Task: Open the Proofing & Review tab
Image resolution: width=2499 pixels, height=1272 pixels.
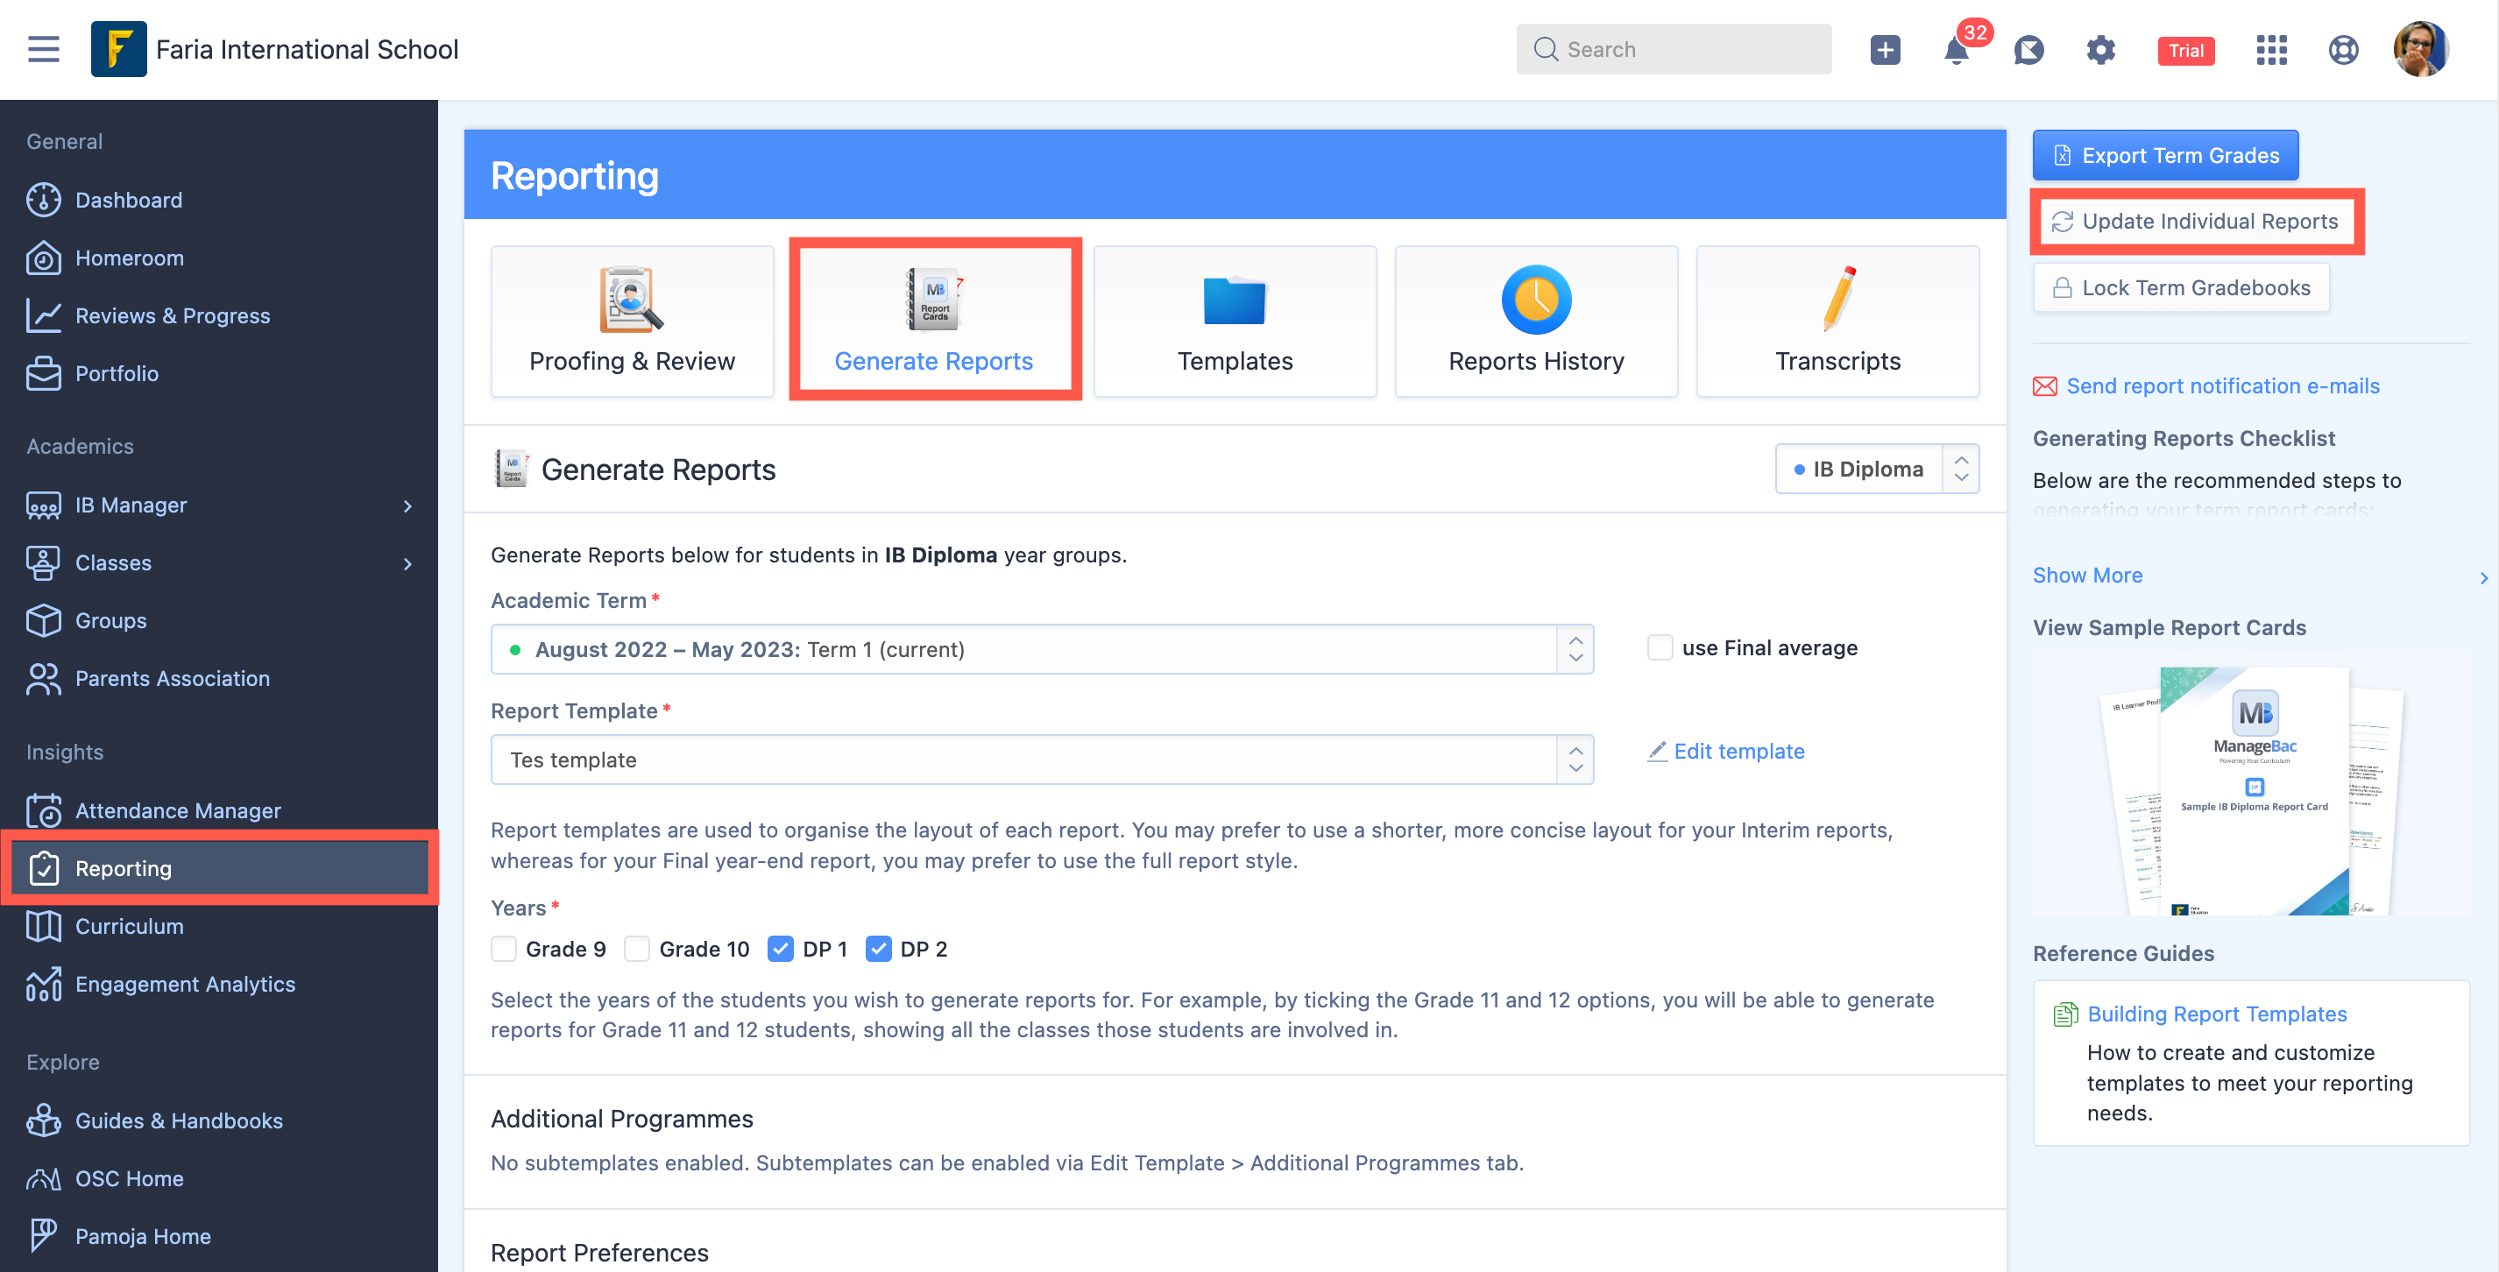Action: point(633,322)
